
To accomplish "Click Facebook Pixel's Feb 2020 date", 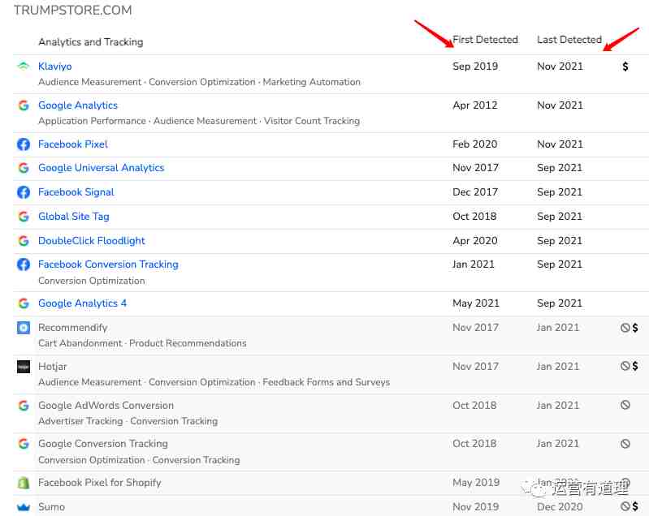I will 474,144.
